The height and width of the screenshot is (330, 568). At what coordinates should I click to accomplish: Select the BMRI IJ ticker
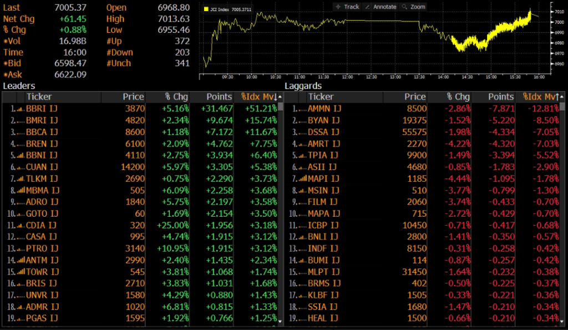(42, 121)
